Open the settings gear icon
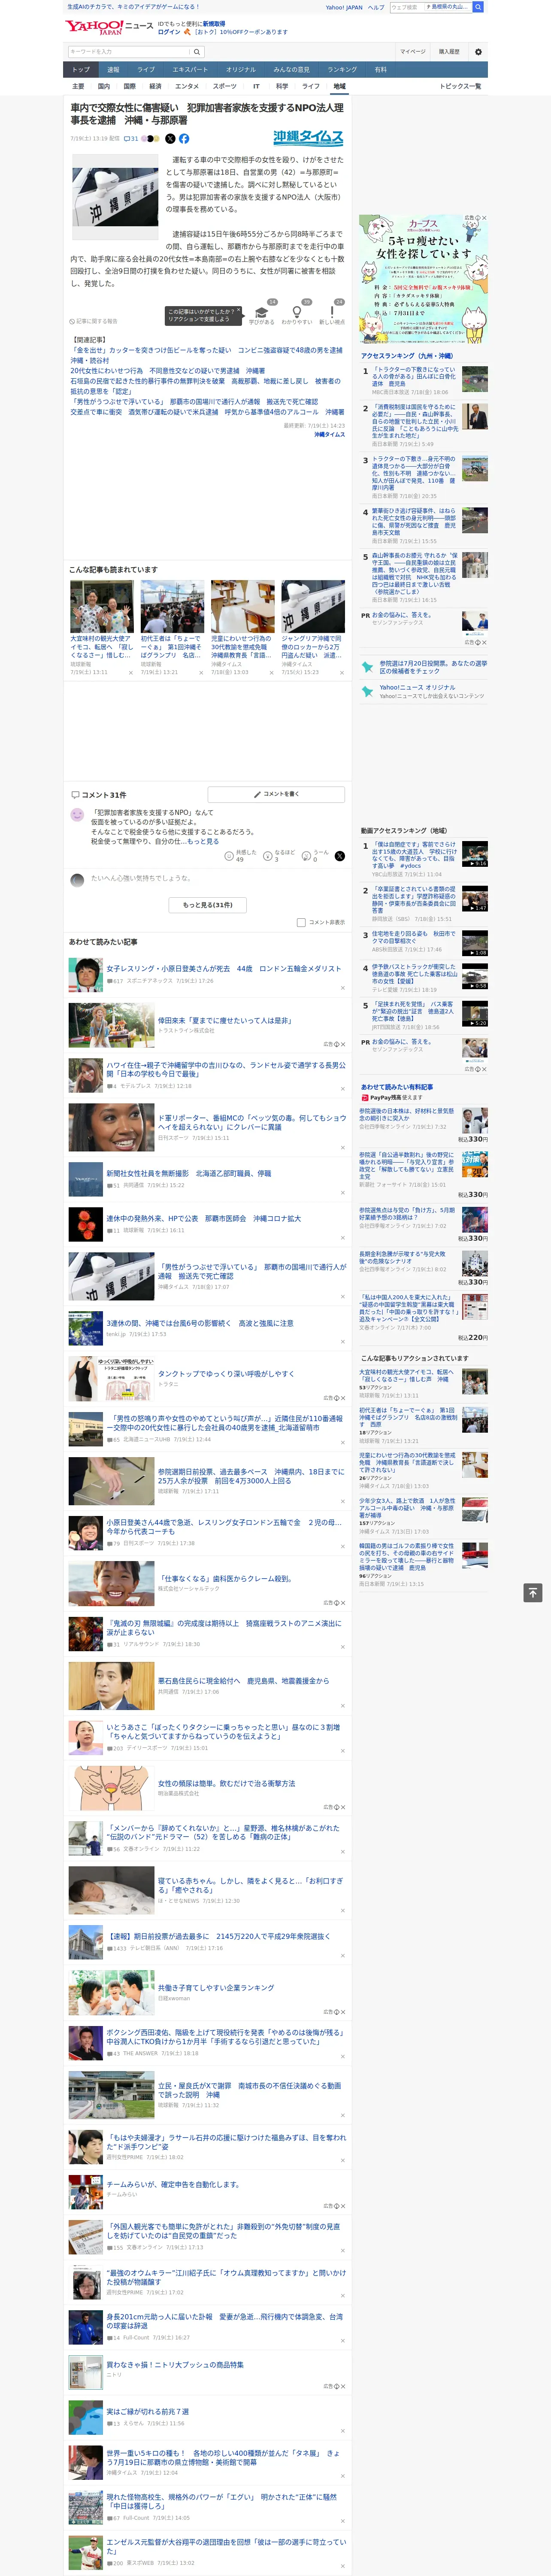The image size is (551, 2576). tap(478, 52)
